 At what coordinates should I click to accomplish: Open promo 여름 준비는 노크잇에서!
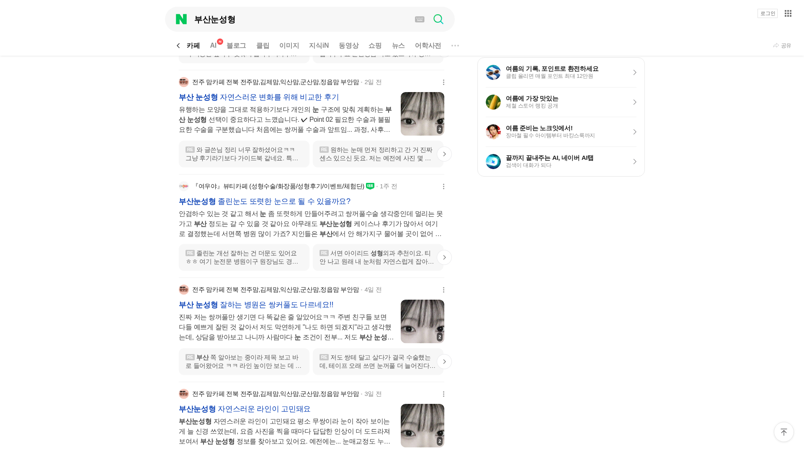point(561,132)
